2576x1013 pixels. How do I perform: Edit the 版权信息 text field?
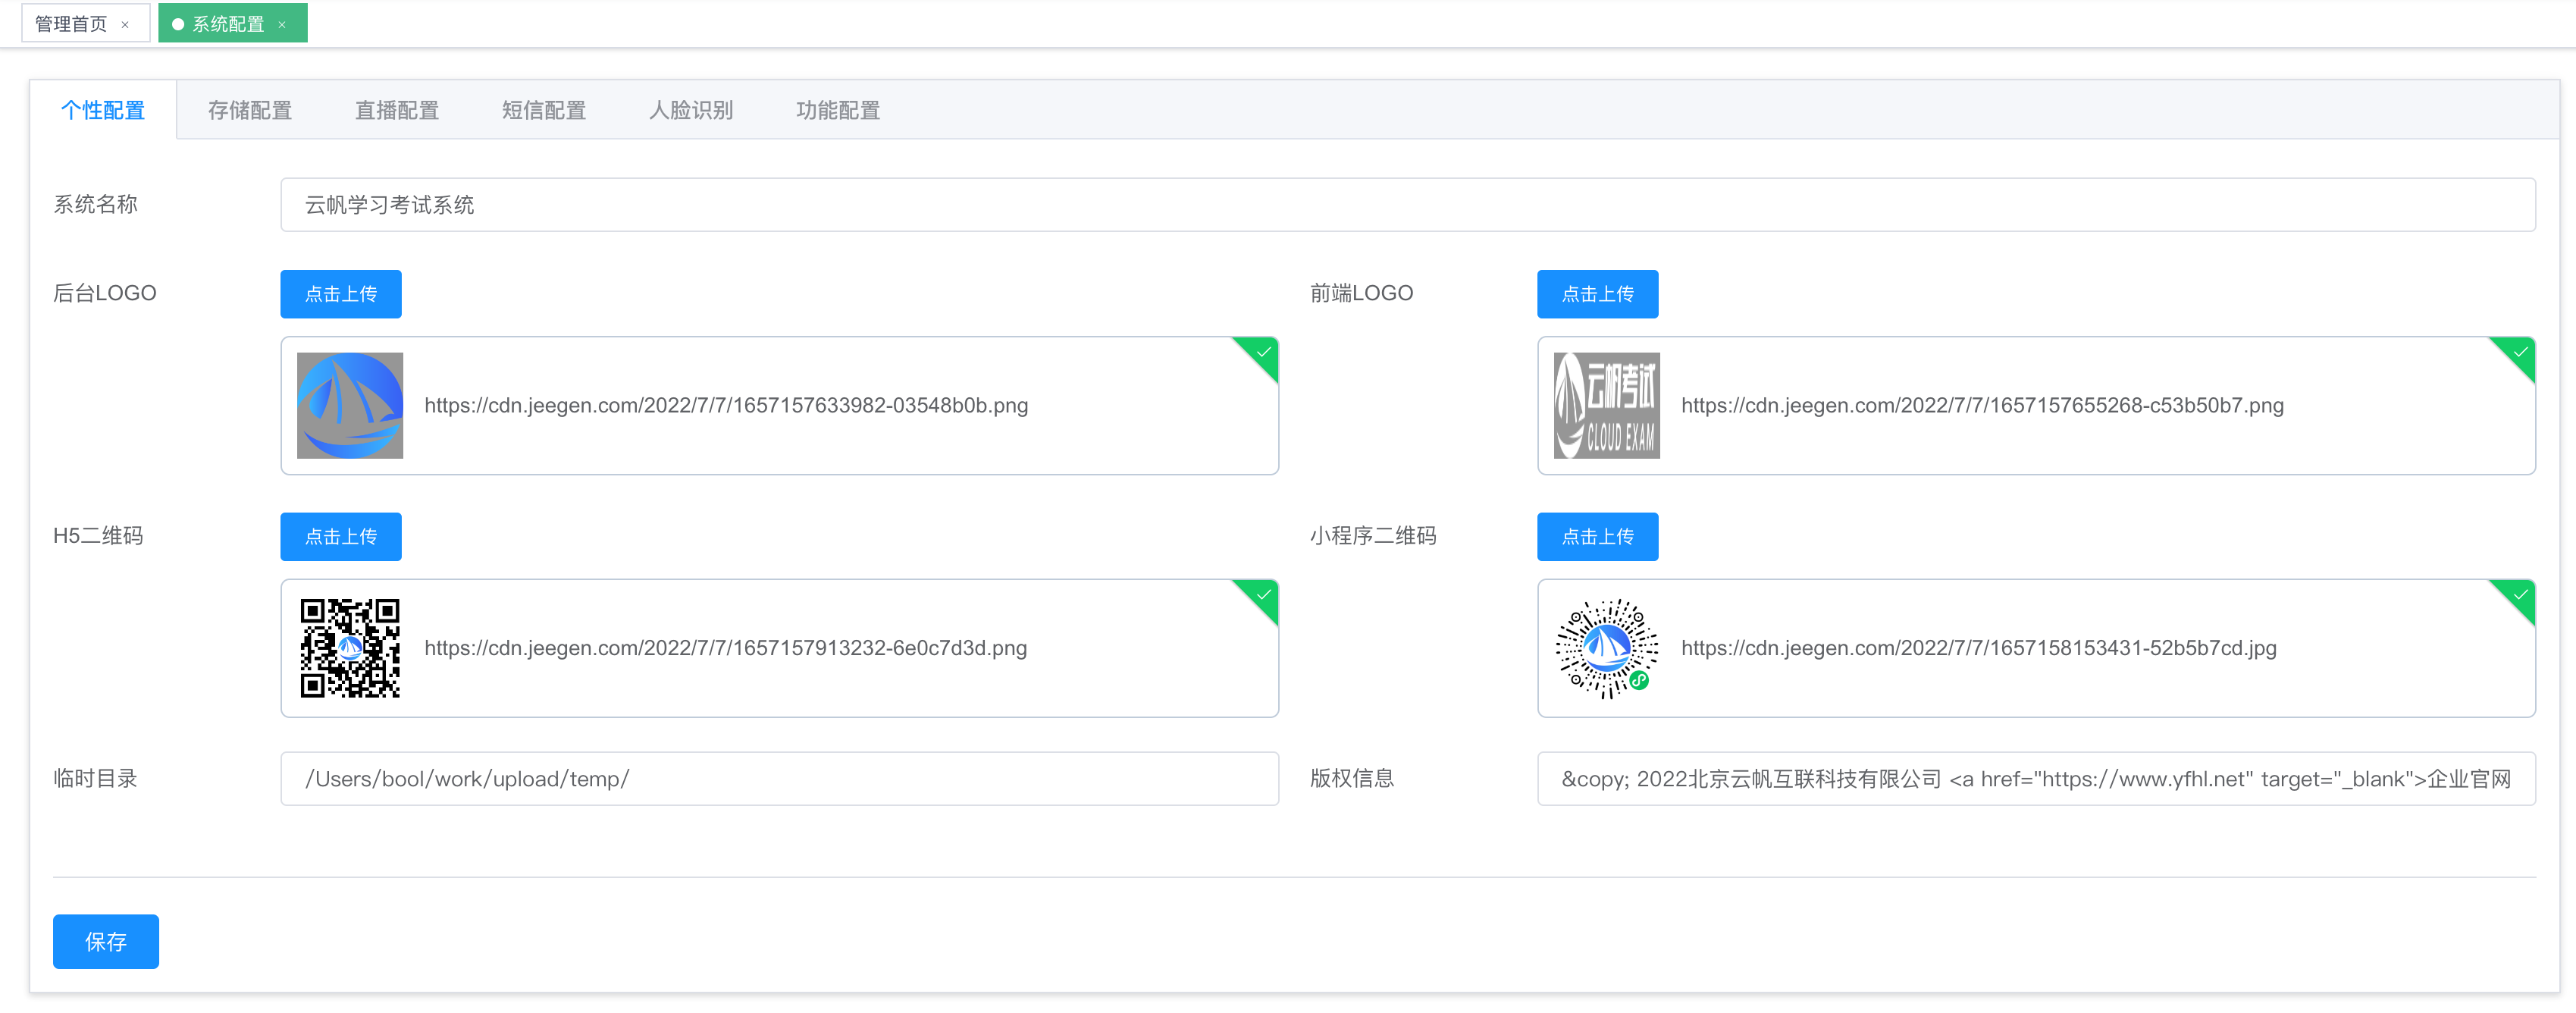[x=2037, y=779]
